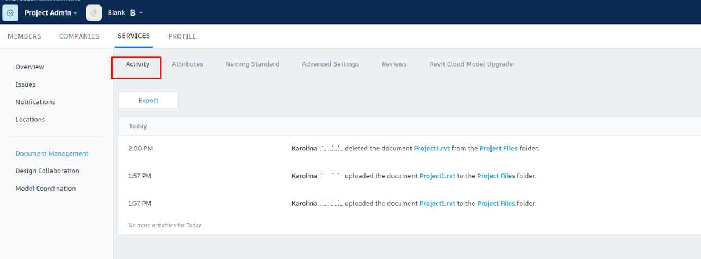Choose Design Collaboration service
Screen dimensions: 701x259
coord(48,171)
